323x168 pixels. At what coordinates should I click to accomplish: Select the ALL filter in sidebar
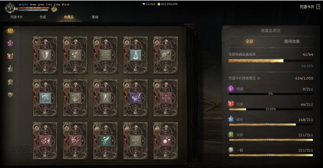[10, 31]
